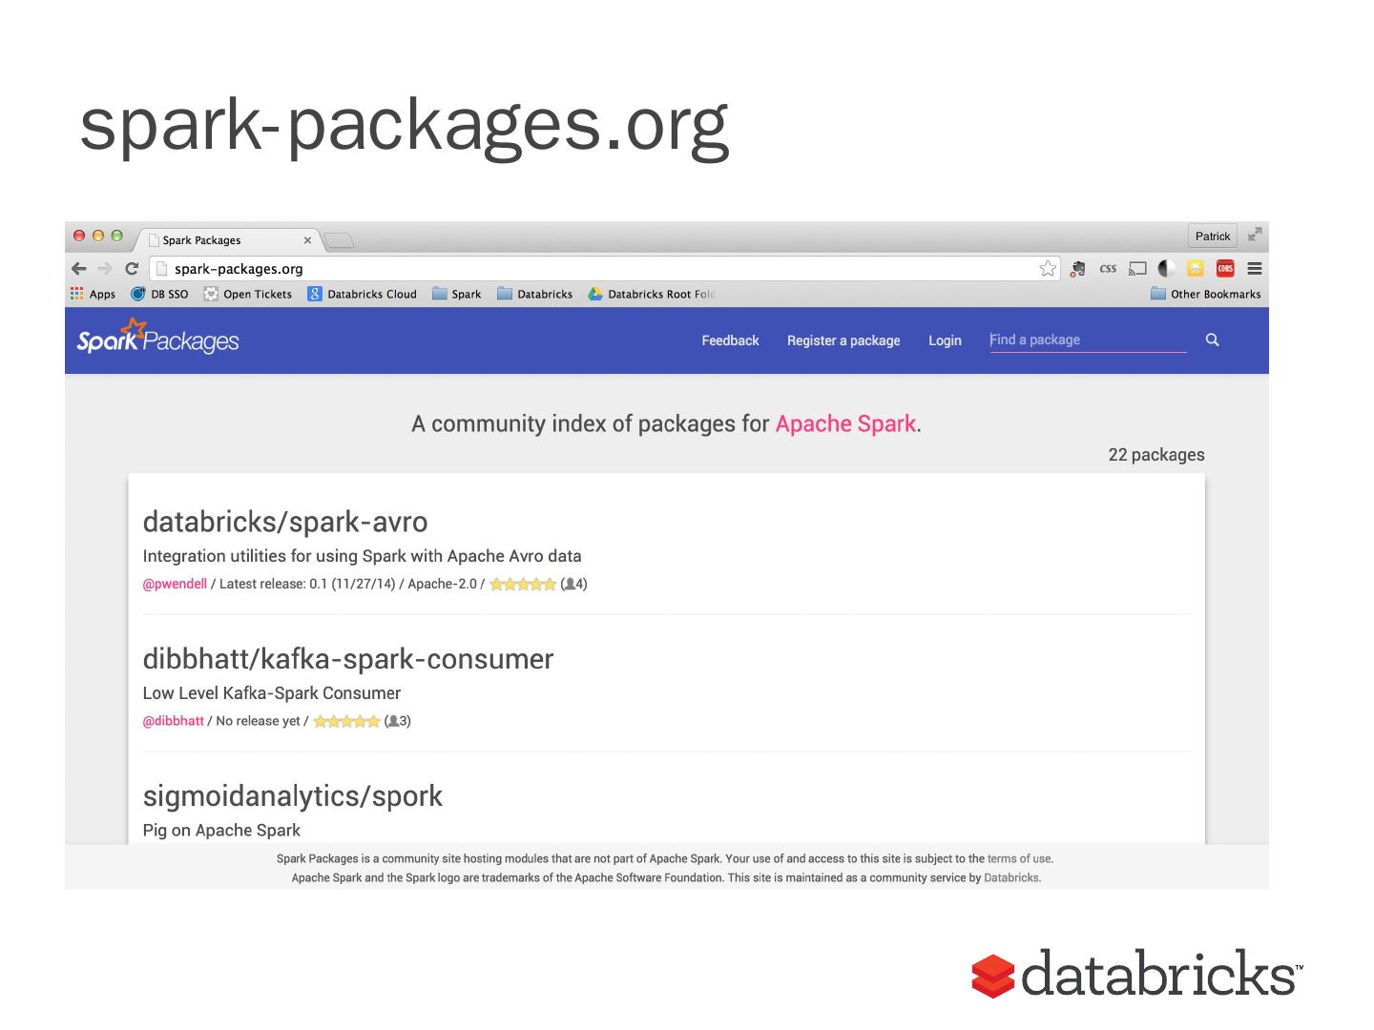Go to Register a package

[x=843, y=340]
